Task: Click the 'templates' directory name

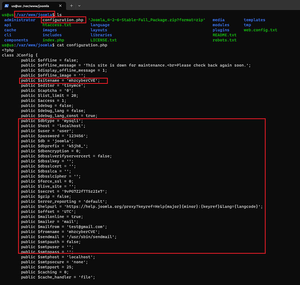Action: coord(255,20)
